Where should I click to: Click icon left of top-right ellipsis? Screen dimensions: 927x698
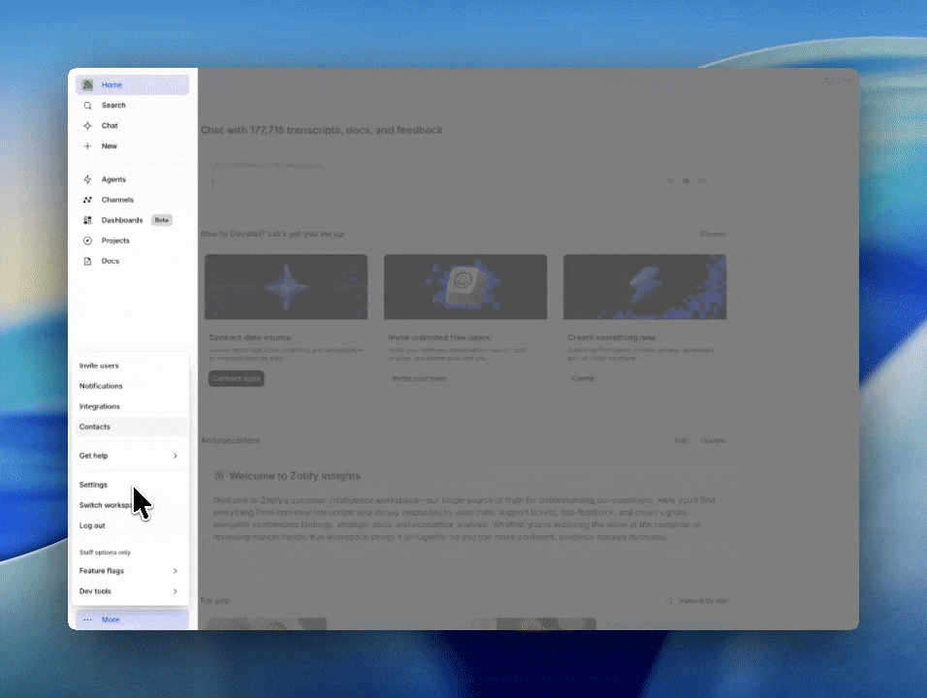click(x=828, y=81)
